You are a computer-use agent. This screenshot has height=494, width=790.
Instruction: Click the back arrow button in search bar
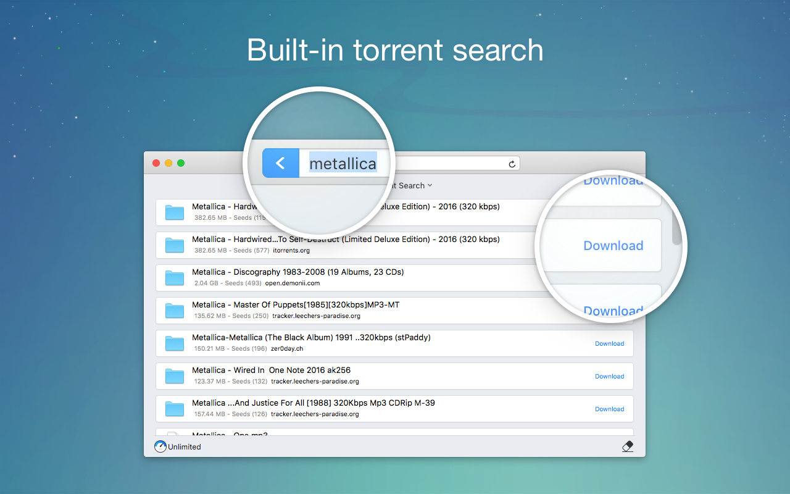click(281, 163)
